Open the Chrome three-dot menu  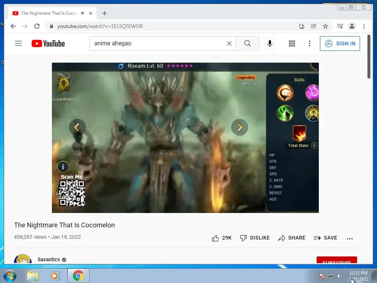coord(364,26)
